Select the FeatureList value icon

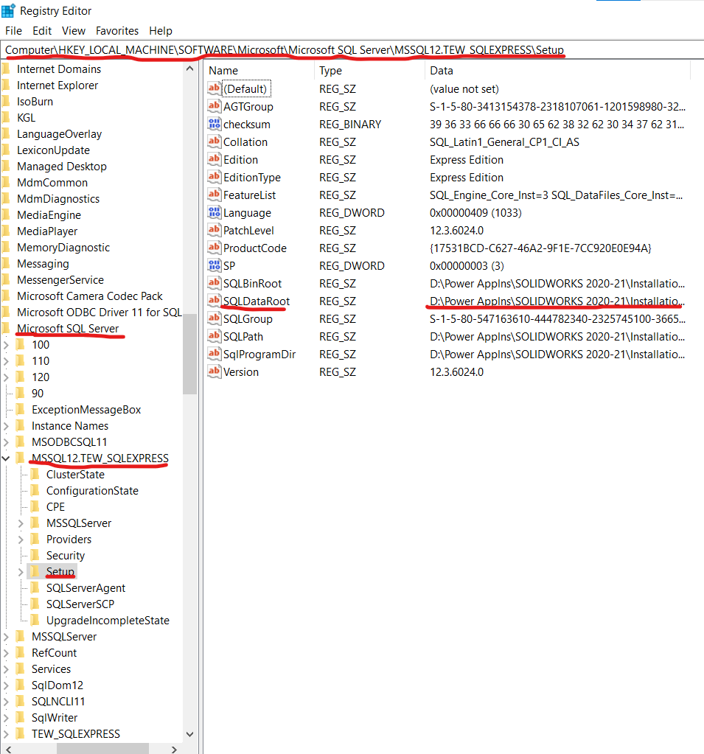tap(214, 195)
